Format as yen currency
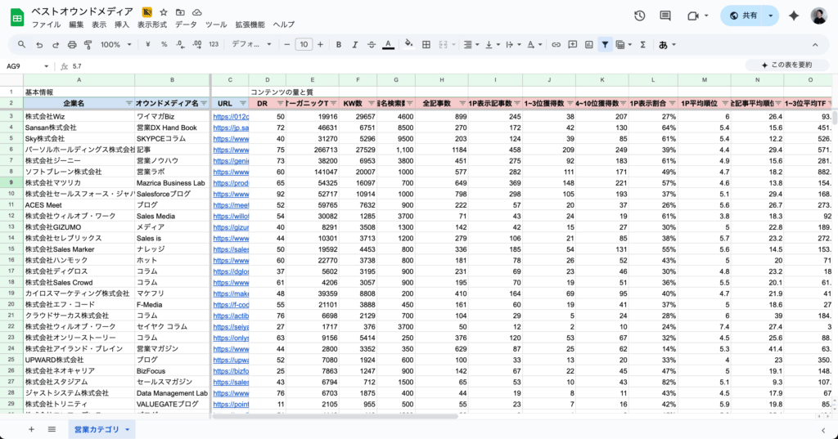 click(148, 45)
